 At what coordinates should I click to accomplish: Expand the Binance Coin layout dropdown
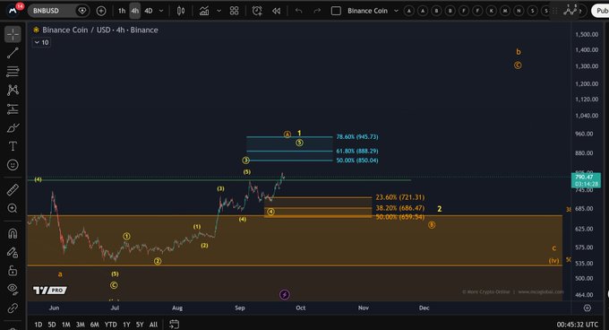click(396, 11)
